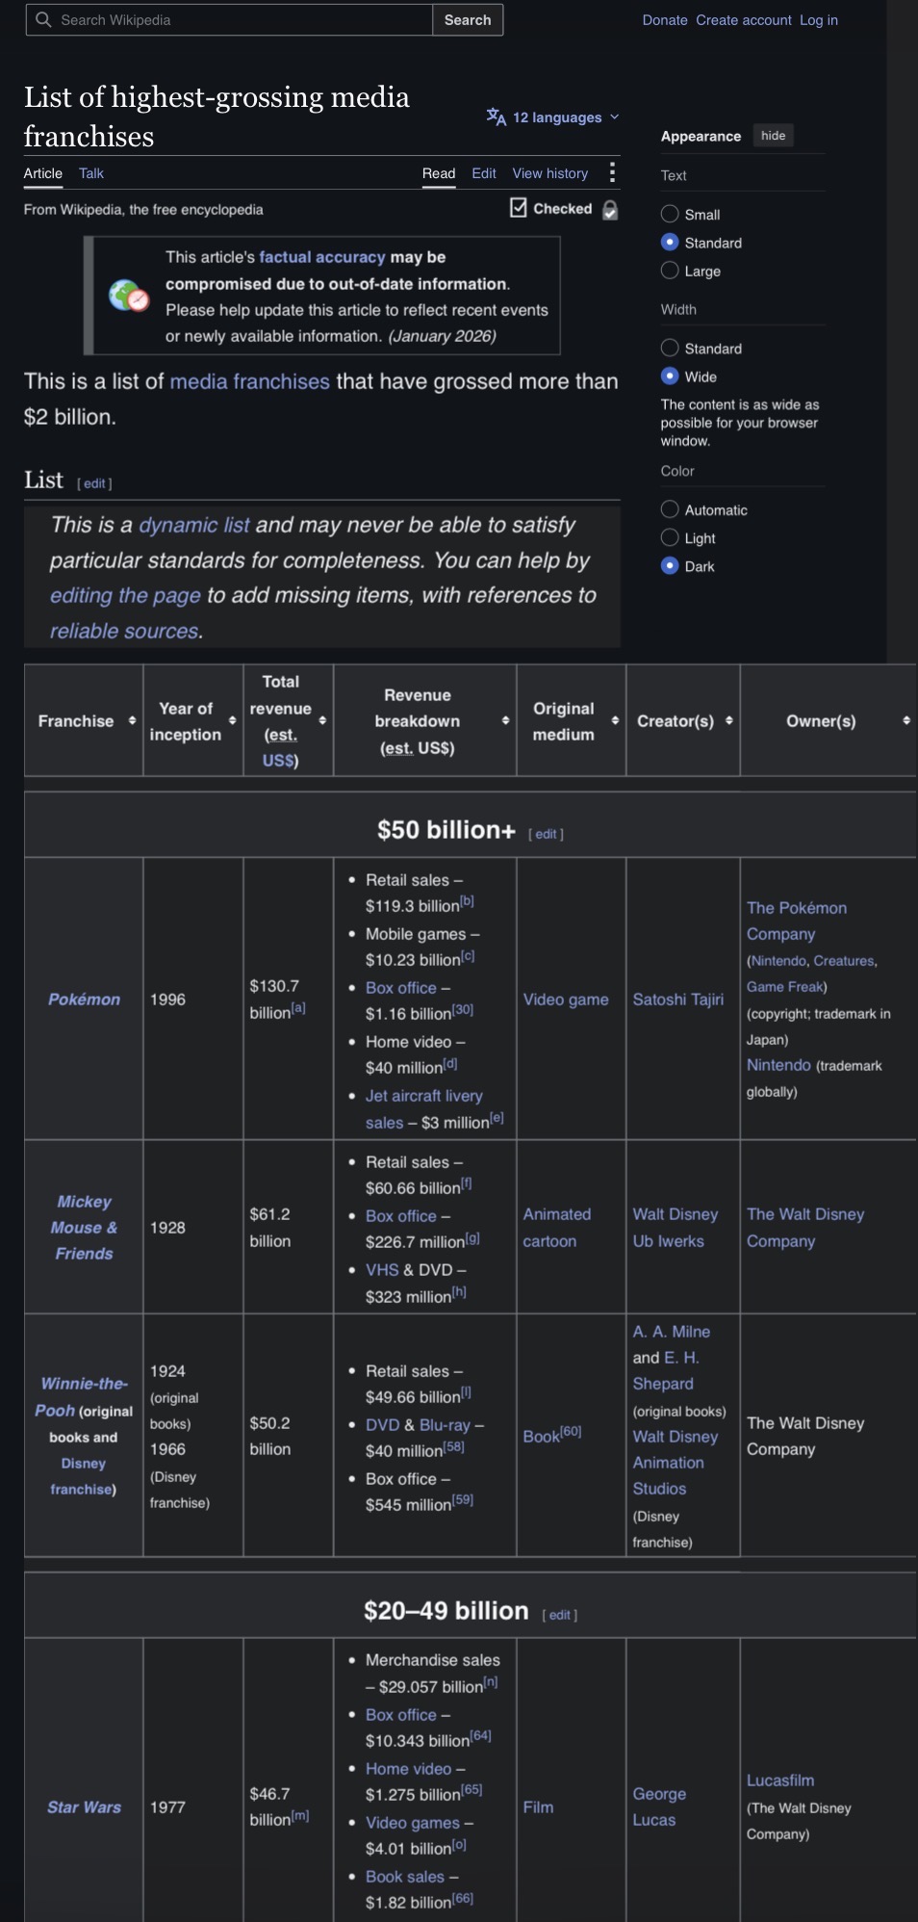The height and width of the screenshot is (1922, 918).
Task: Hide the Appearance panel
Action: 774,136
